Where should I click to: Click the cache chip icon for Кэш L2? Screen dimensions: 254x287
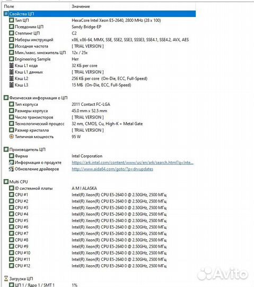click(x=12, y=78)
